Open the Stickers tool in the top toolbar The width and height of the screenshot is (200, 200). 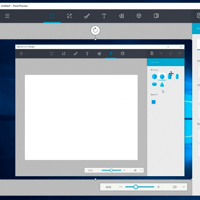pyautogui.click(x=122, y=16)
